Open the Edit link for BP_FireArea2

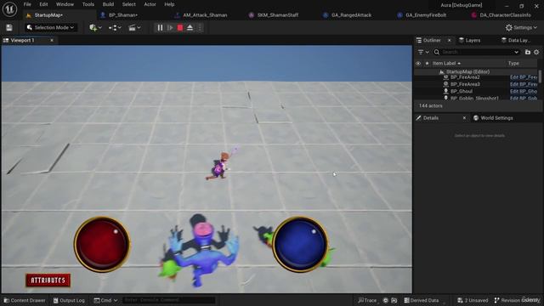(524, 77)
